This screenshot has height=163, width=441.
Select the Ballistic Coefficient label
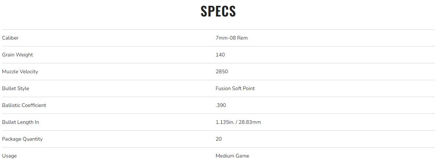24,105
